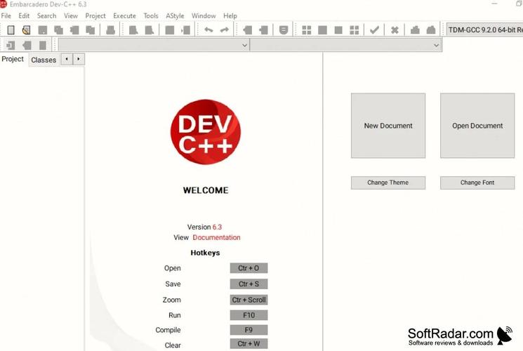Click the X stop execution icon
523x351 pixels.
coord(395,30)
